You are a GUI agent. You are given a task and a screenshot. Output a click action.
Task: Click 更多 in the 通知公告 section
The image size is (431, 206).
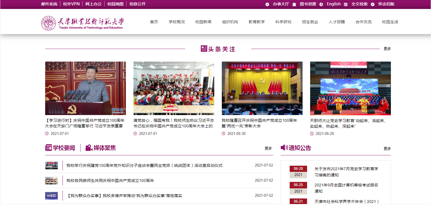click(x=387, y=149)
